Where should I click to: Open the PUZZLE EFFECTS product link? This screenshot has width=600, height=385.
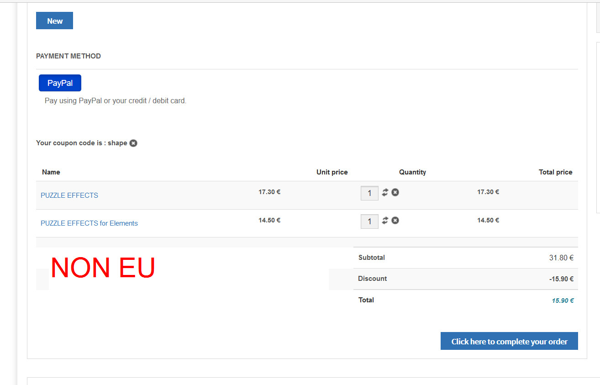pos(69,195)
